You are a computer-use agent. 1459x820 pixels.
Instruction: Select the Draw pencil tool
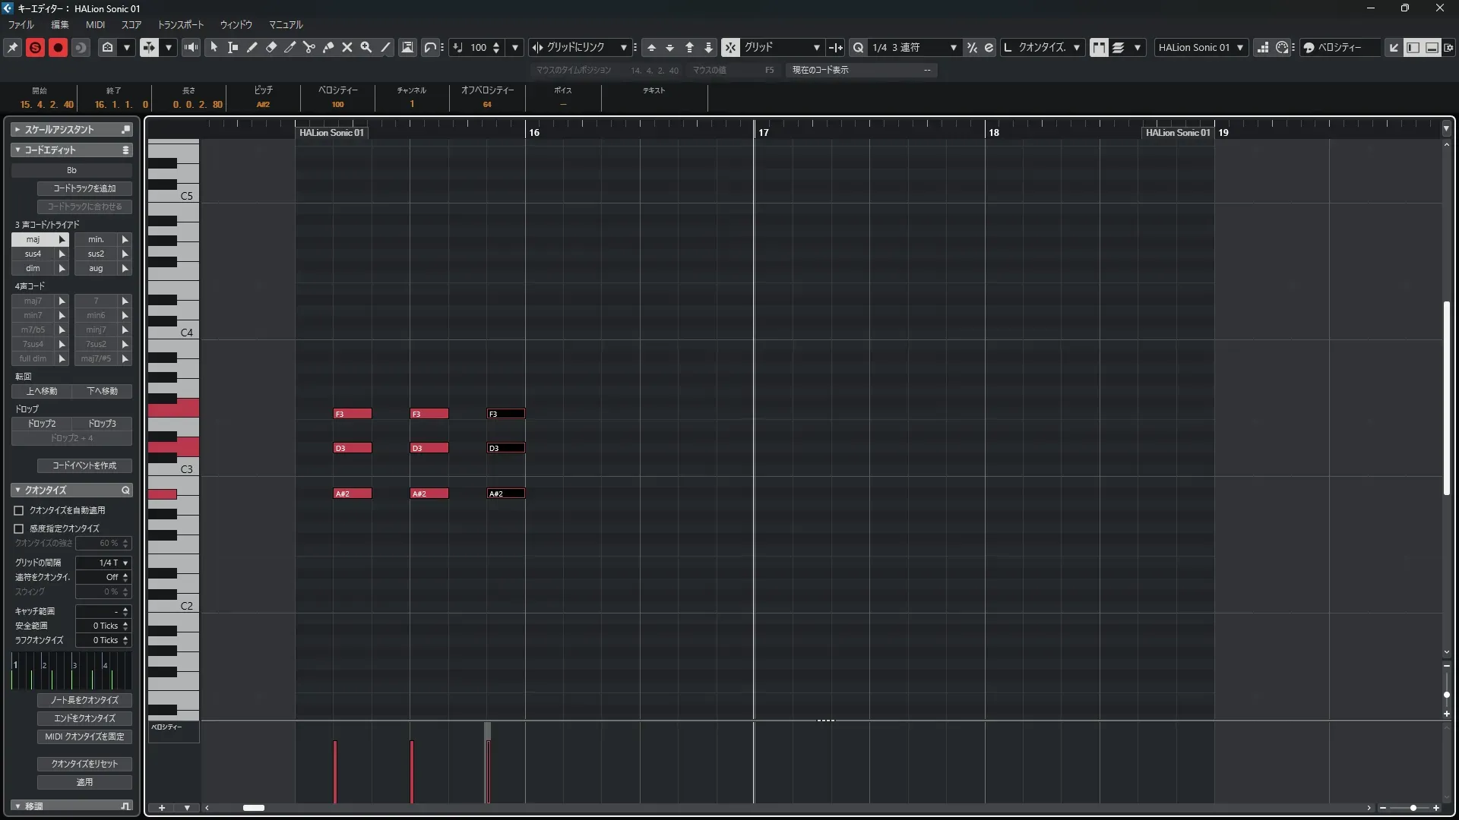pyautogui.click(x=252, y=47)
